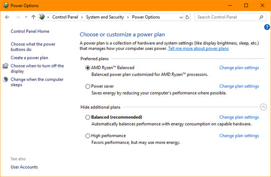
Task: Click the forward navigation arrow
Action: (18, 17)
